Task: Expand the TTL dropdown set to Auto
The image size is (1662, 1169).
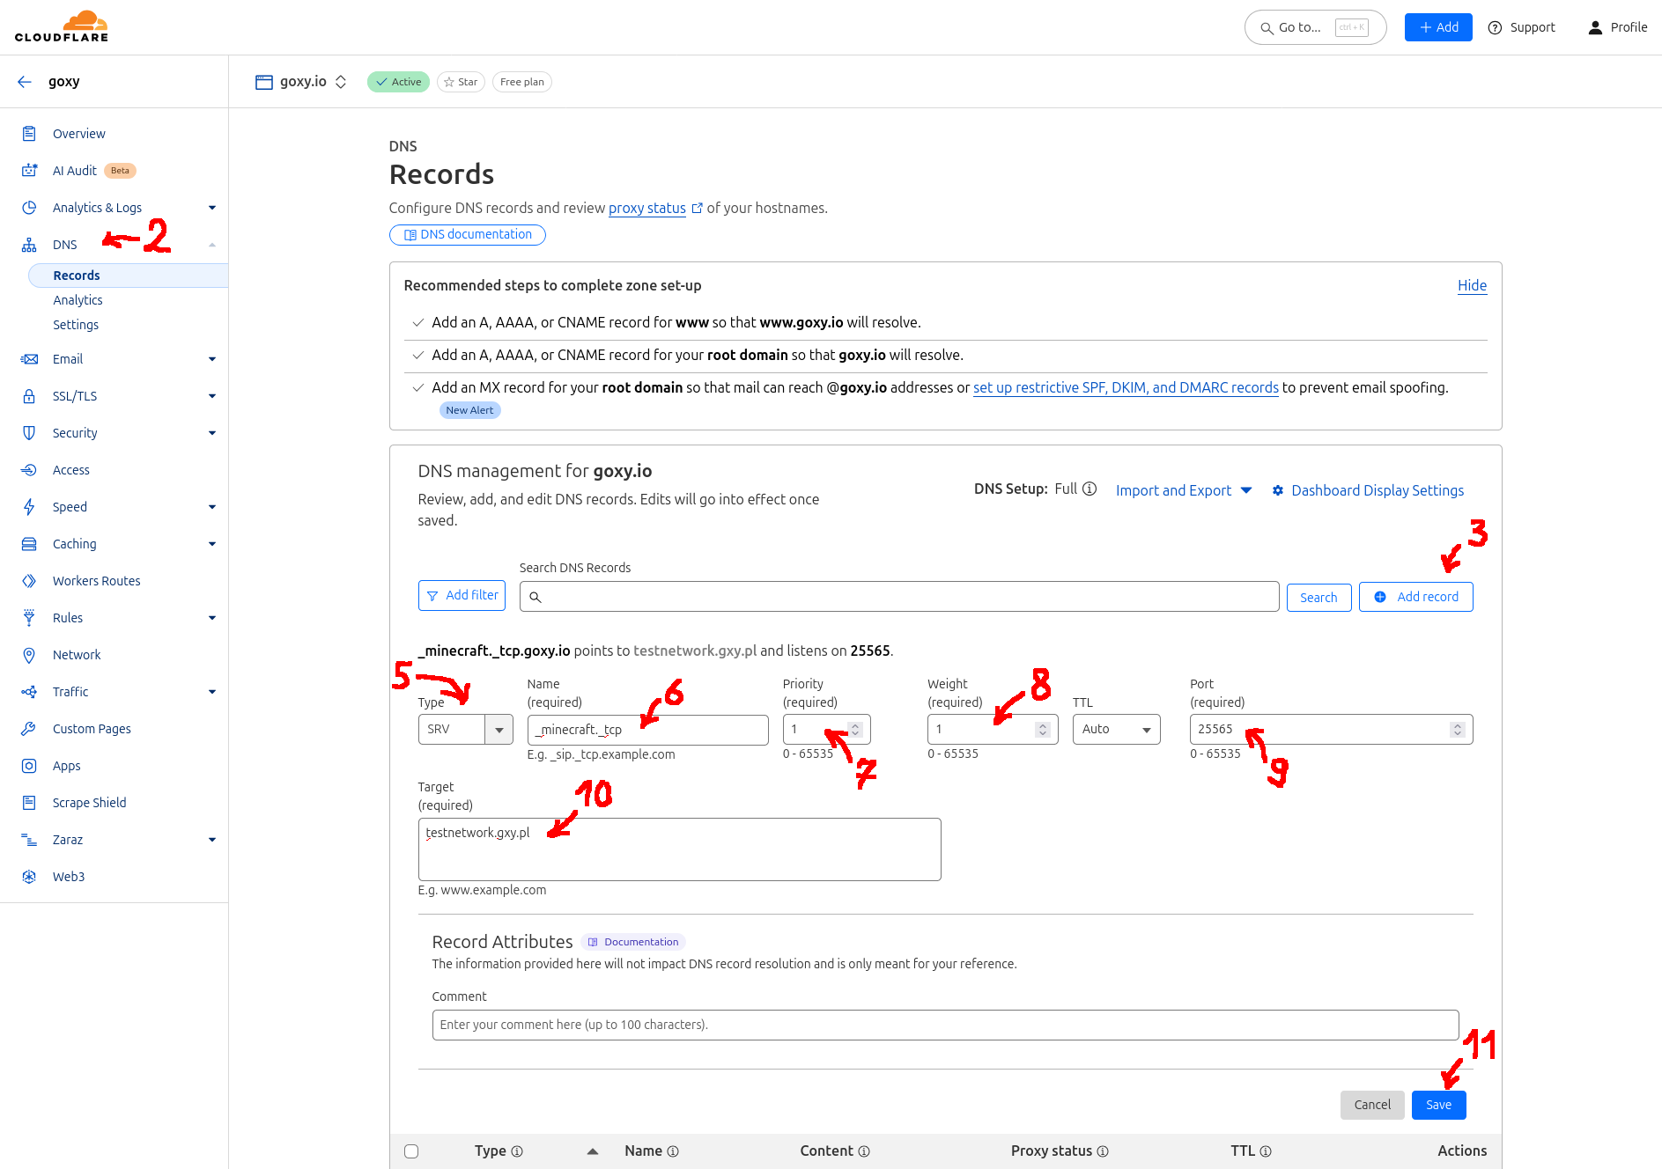Action: [x=1116, y=729]
